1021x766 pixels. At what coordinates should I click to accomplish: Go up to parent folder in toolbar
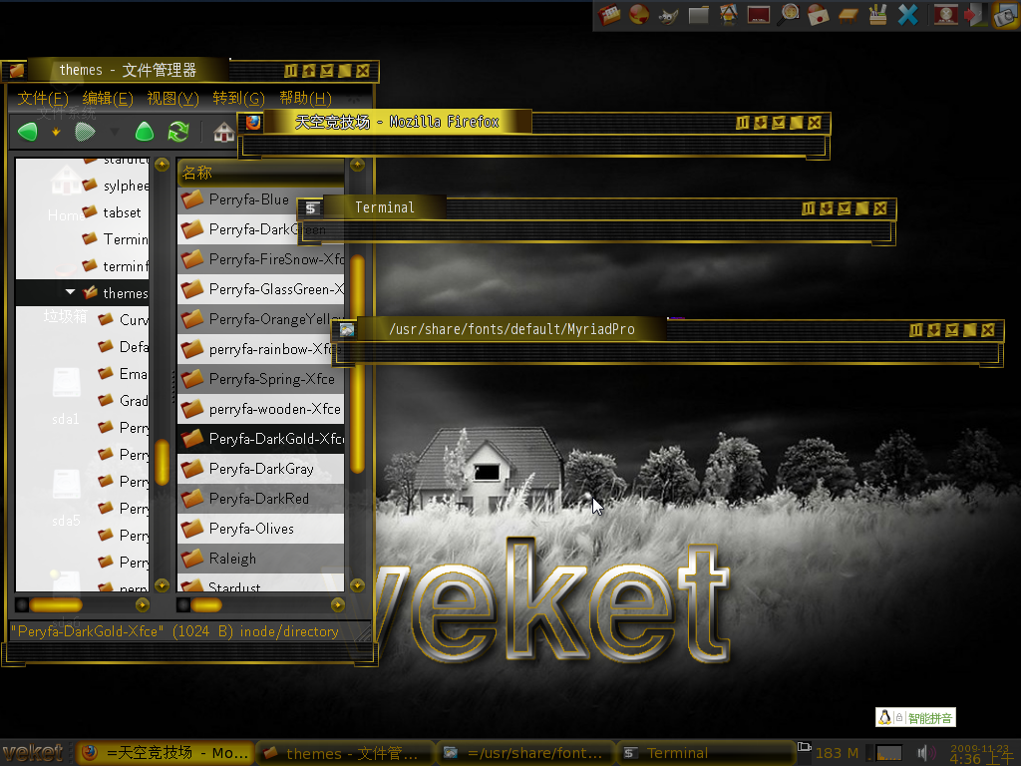coord(145,133)
